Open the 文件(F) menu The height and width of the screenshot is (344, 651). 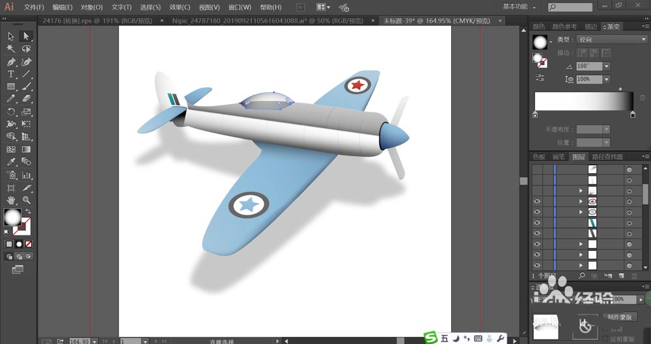(34, 7)
